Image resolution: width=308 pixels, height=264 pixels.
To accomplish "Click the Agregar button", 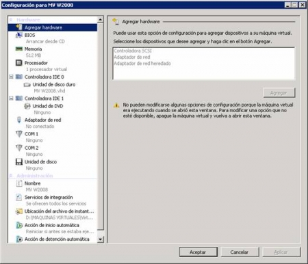I will (x=279, y=93).
